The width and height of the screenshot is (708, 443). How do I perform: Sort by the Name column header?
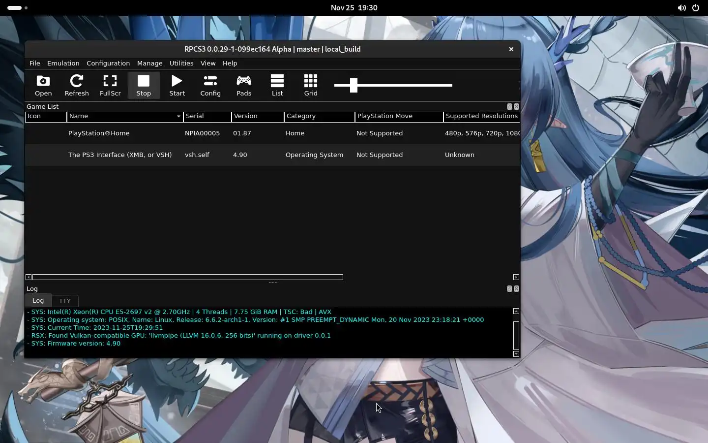point(125,117)
